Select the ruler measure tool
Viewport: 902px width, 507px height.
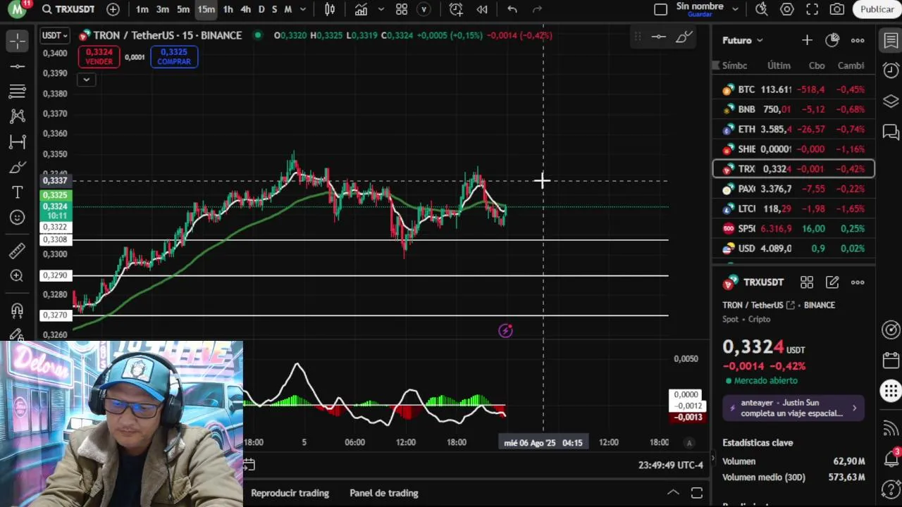coord(18,251)
